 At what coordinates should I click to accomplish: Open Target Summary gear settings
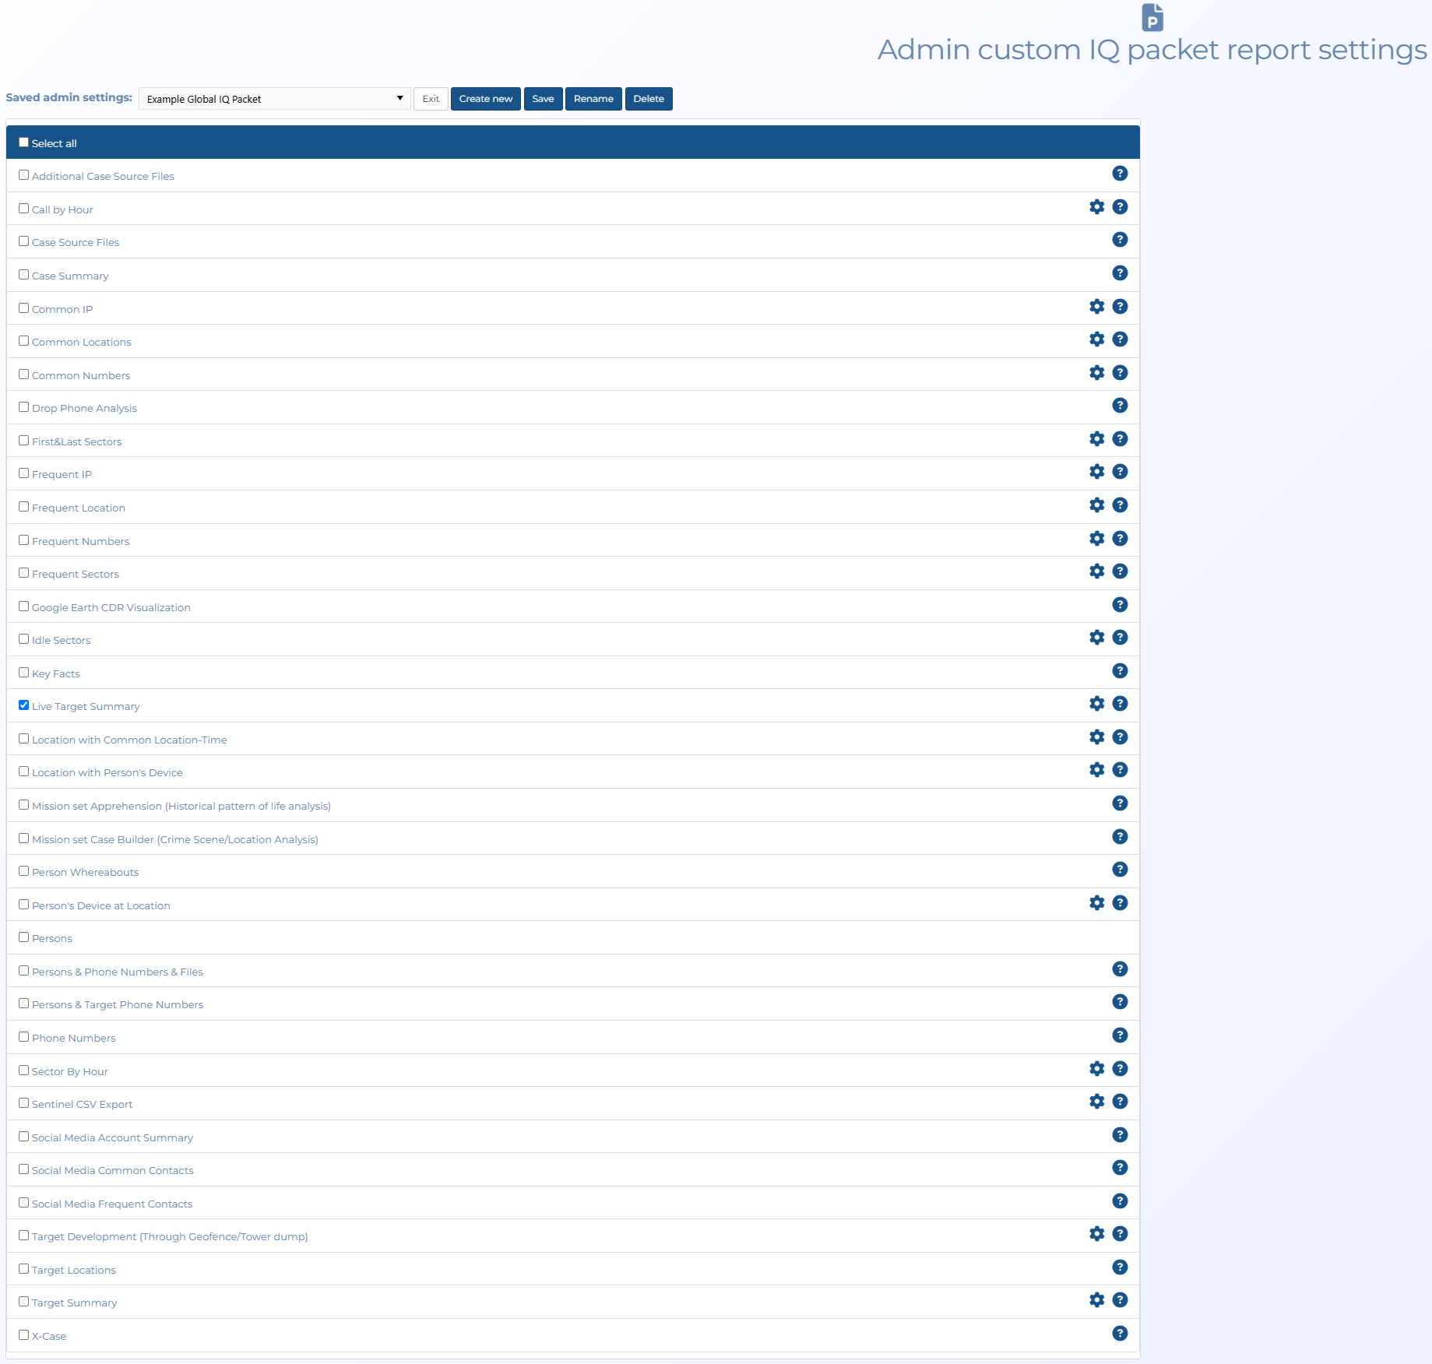[1096, 1300]
